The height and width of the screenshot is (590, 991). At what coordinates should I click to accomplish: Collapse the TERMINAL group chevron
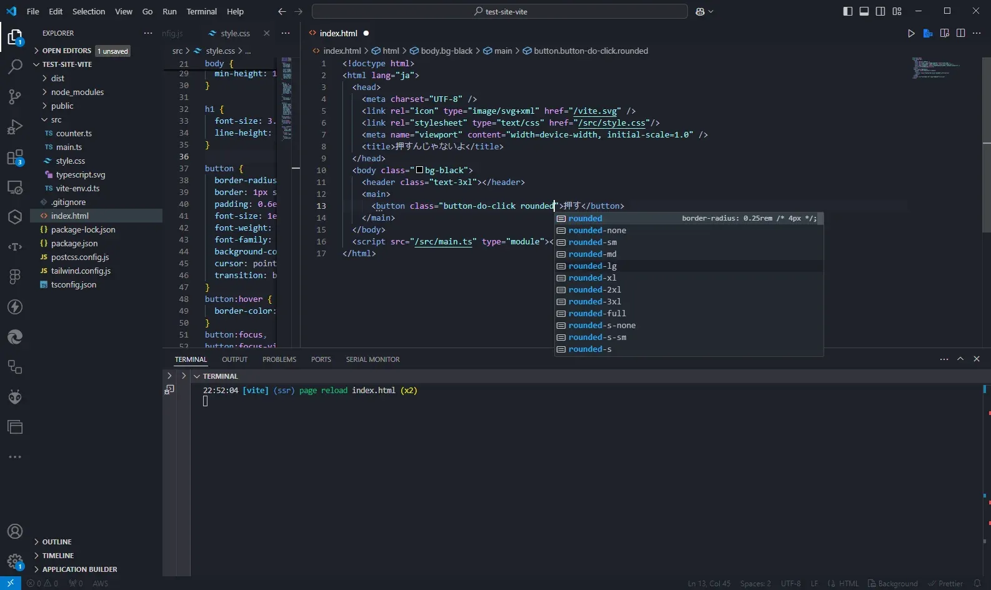click(197, 376)
